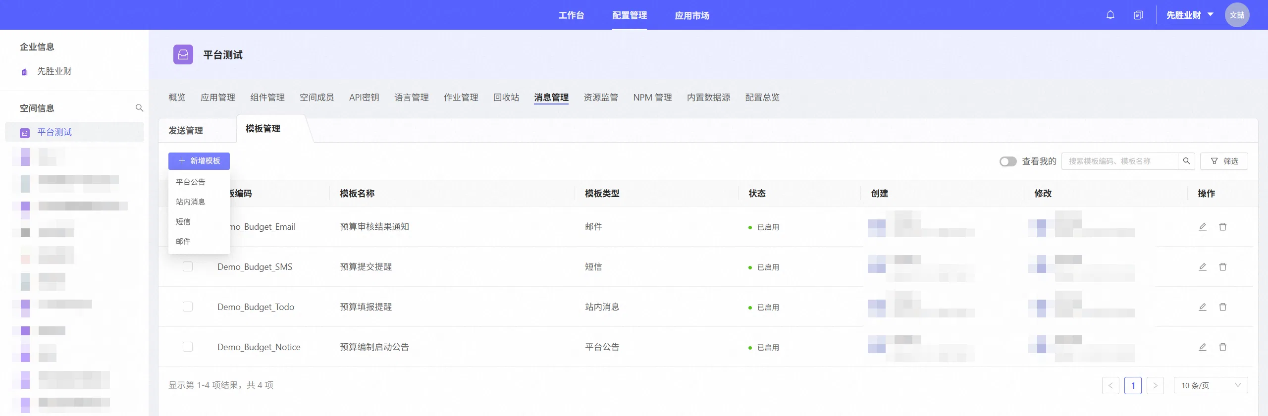Delete the Demo_Budget_Todo template
Screen dimensions: 1268x416
click(x=1222, y=307)
